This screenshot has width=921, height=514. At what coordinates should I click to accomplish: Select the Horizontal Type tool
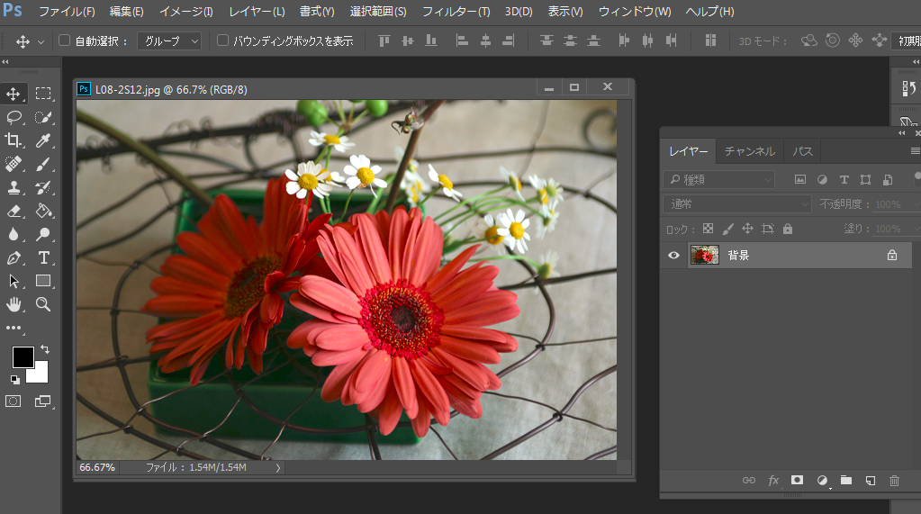pos(42,257)
